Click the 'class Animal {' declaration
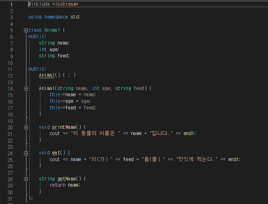 pos(47,30)
